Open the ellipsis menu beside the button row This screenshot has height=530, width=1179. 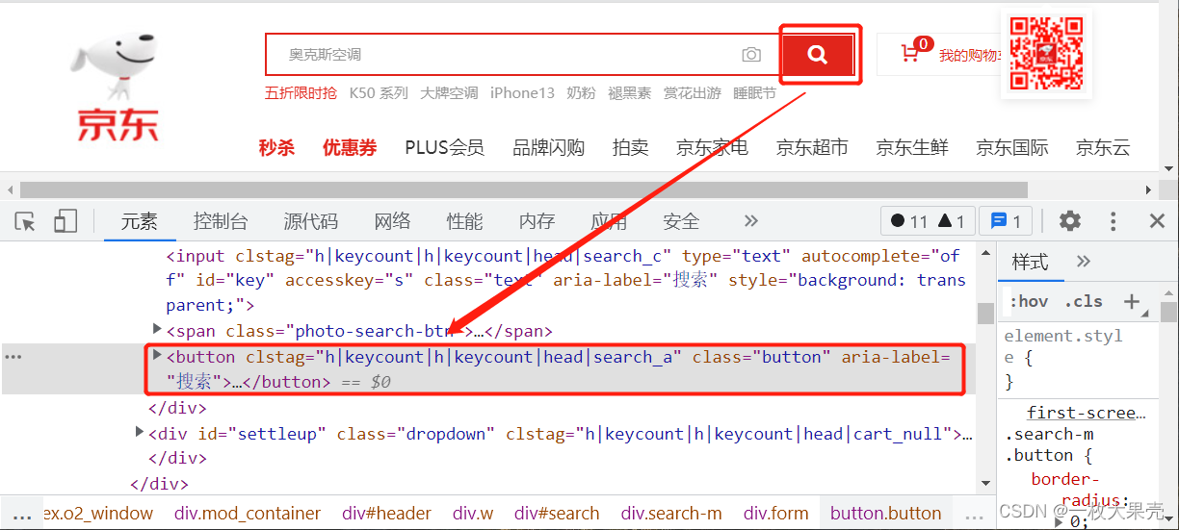coord(13,357)
